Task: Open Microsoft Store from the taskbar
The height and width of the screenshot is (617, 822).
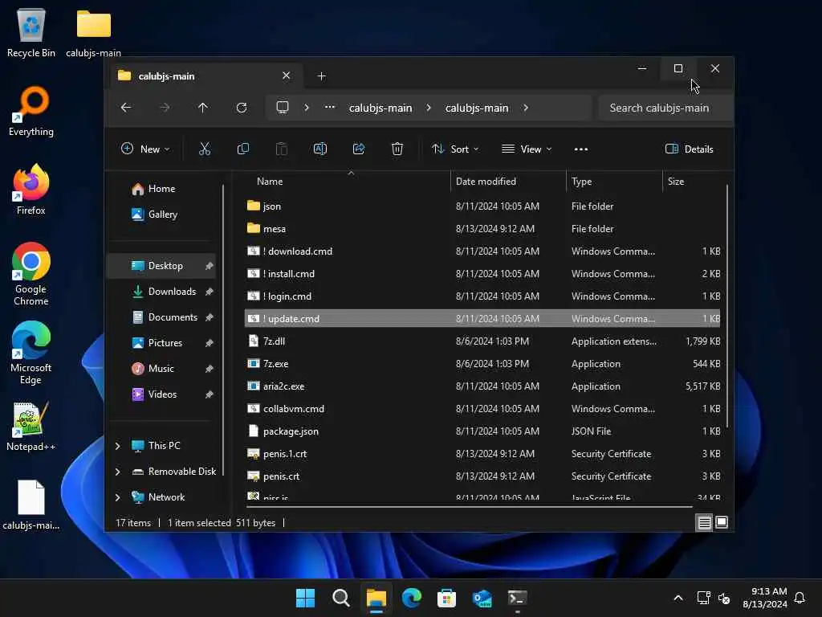Action: tap(446, 598)
